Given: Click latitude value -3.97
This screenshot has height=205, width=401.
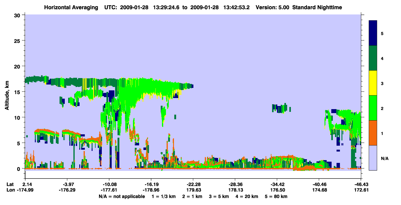Looking at the screenshot, I should [x=67, y=184].
